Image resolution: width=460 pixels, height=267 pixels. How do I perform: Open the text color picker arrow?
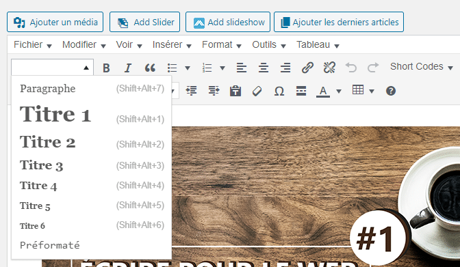[x=339, y=92]
